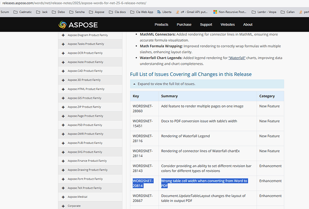Open the Callan bookmark folder
Viewport: 309px width, 209px height.
click(288, 12)
